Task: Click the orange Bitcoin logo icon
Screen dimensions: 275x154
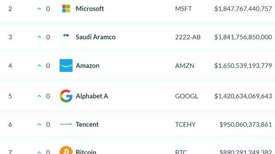Action: 66,150
